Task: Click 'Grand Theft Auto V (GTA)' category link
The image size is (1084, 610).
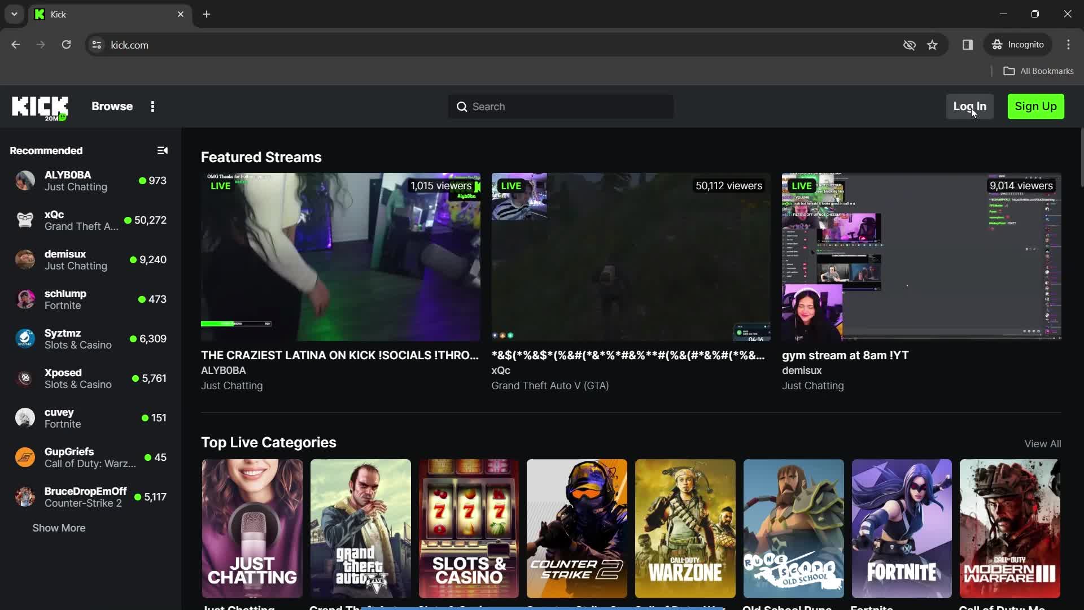Action: (550, 386)
